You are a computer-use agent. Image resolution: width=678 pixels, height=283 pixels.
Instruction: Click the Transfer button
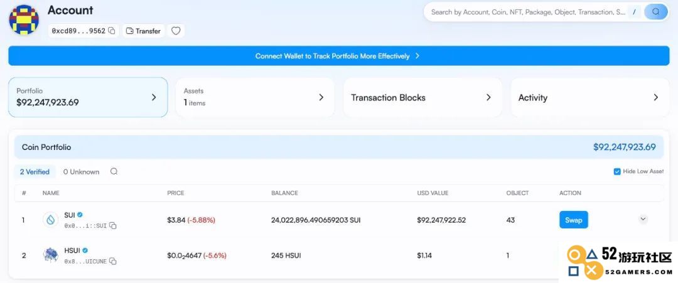click(144, 31)
